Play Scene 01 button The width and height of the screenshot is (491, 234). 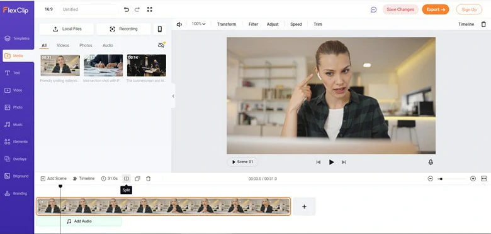pos(242,162)
